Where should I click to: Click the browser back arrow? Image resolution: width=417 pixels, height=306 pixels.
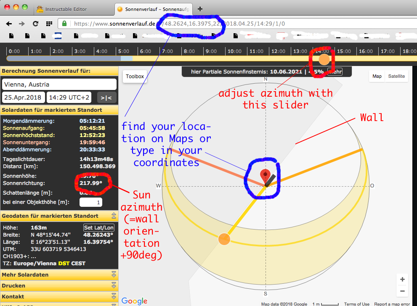click(x=9, y=24)
